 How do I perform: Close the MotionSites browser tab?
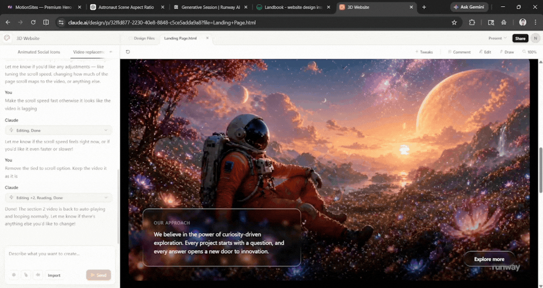pos(80,7)
